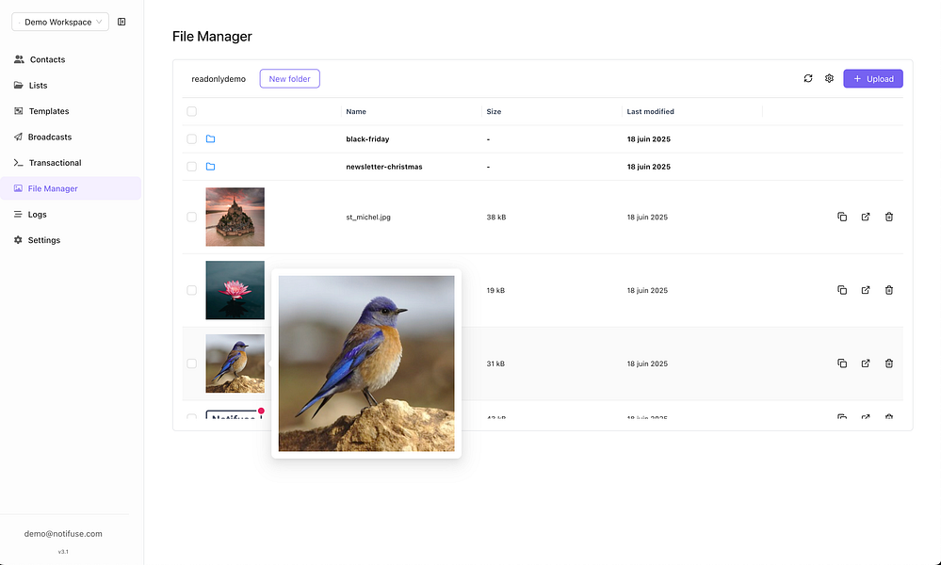Screen dimensions: 941x565
Task: Delete st_michel.jpg using the trash icon
Action: point(889,217)
